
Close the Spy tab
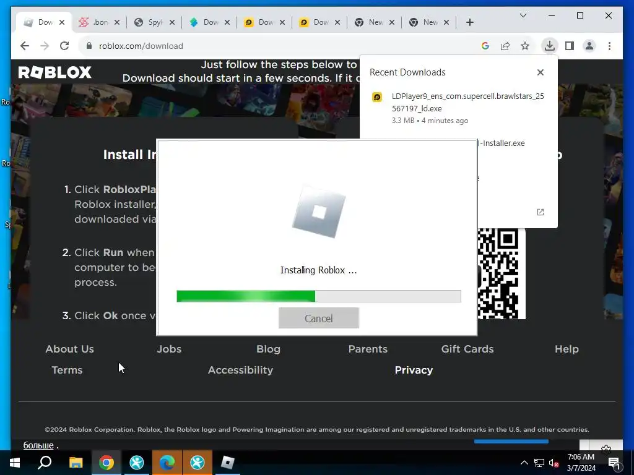click(x=172, y=22)
